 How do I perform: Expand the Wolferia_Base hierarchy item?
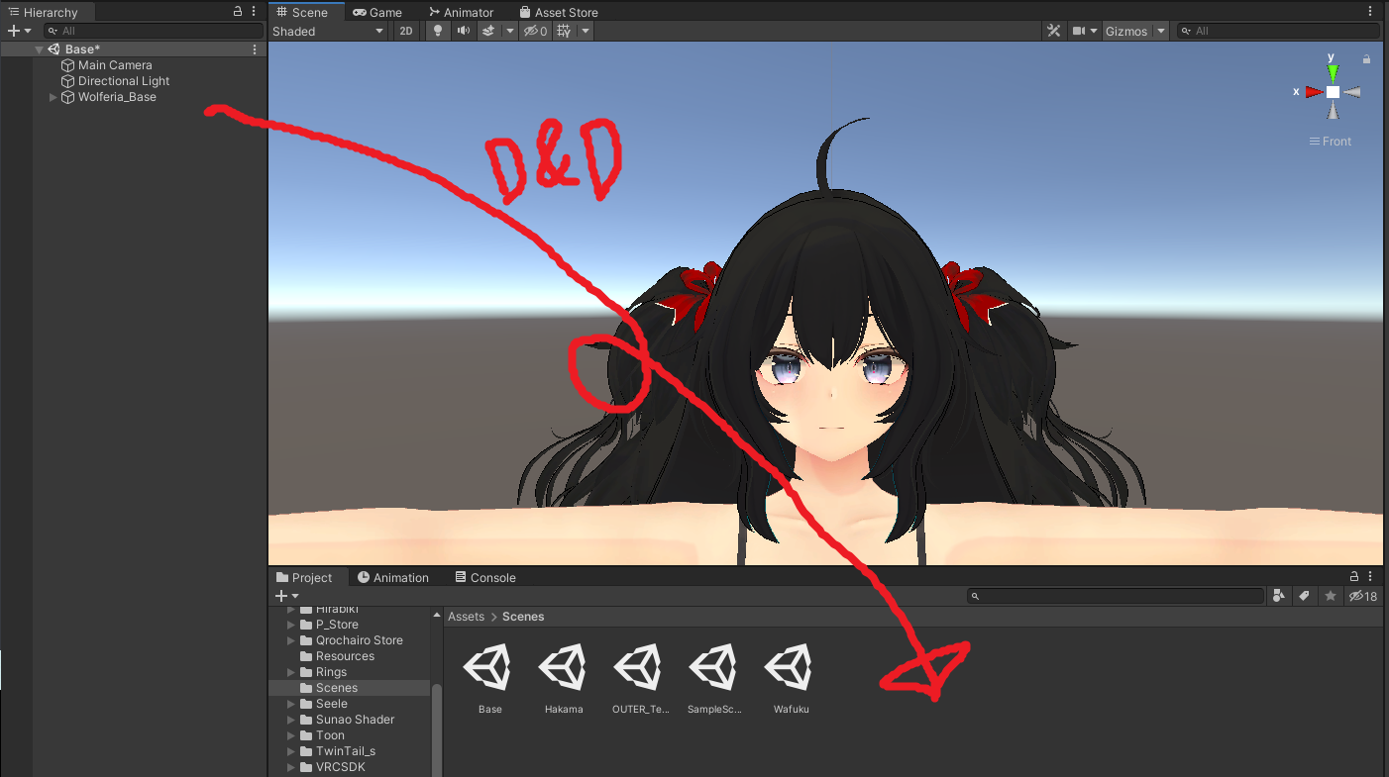click(x=53, y=97)
